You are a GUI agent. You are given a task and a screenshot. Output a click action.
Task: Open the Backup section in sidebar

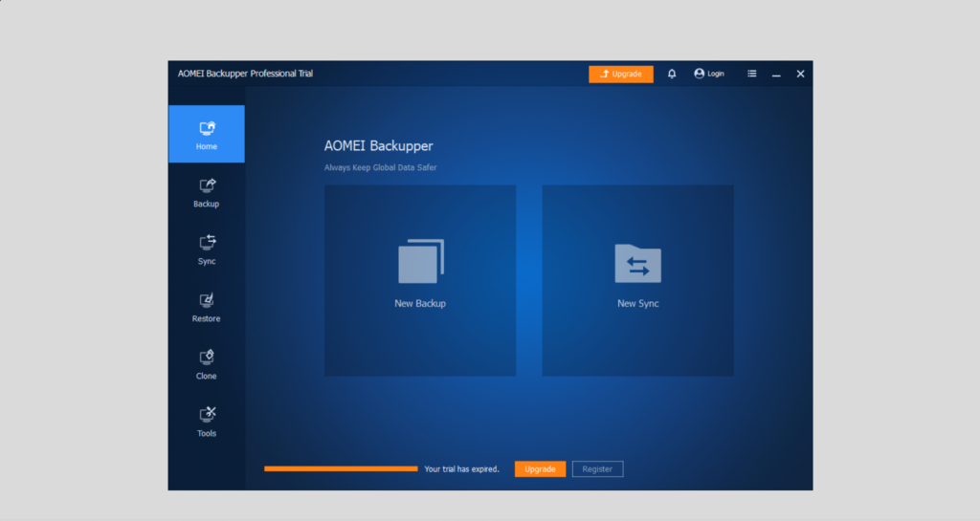click(x=207, y=192)
